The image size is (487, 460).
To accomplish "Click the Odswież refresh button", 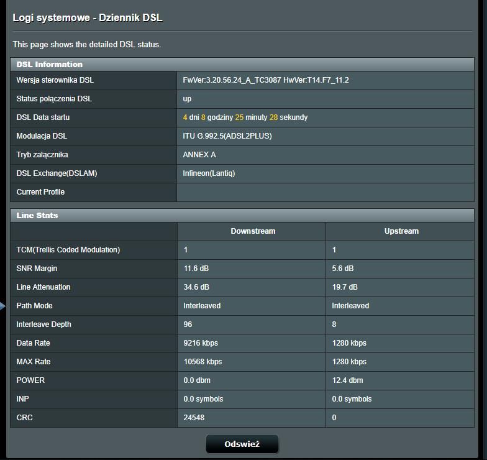I will point(242,444).
